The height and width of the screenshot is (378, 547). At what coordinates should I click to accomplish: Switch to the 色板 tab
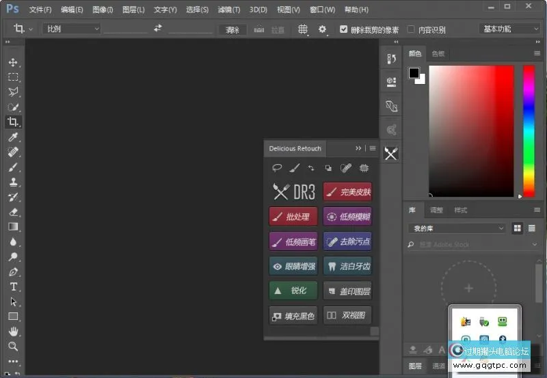pyautogui.click(x=438, y=53)
